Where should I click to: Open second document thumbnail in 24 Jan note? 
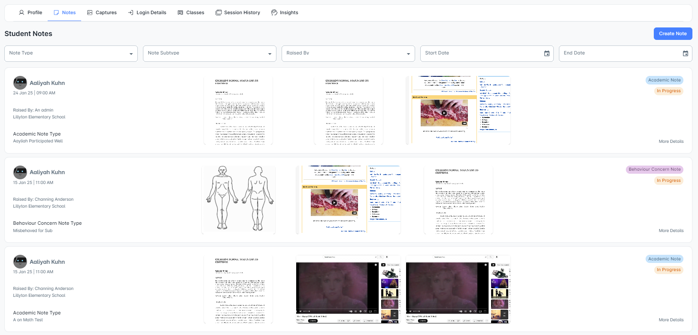point(349,110)
